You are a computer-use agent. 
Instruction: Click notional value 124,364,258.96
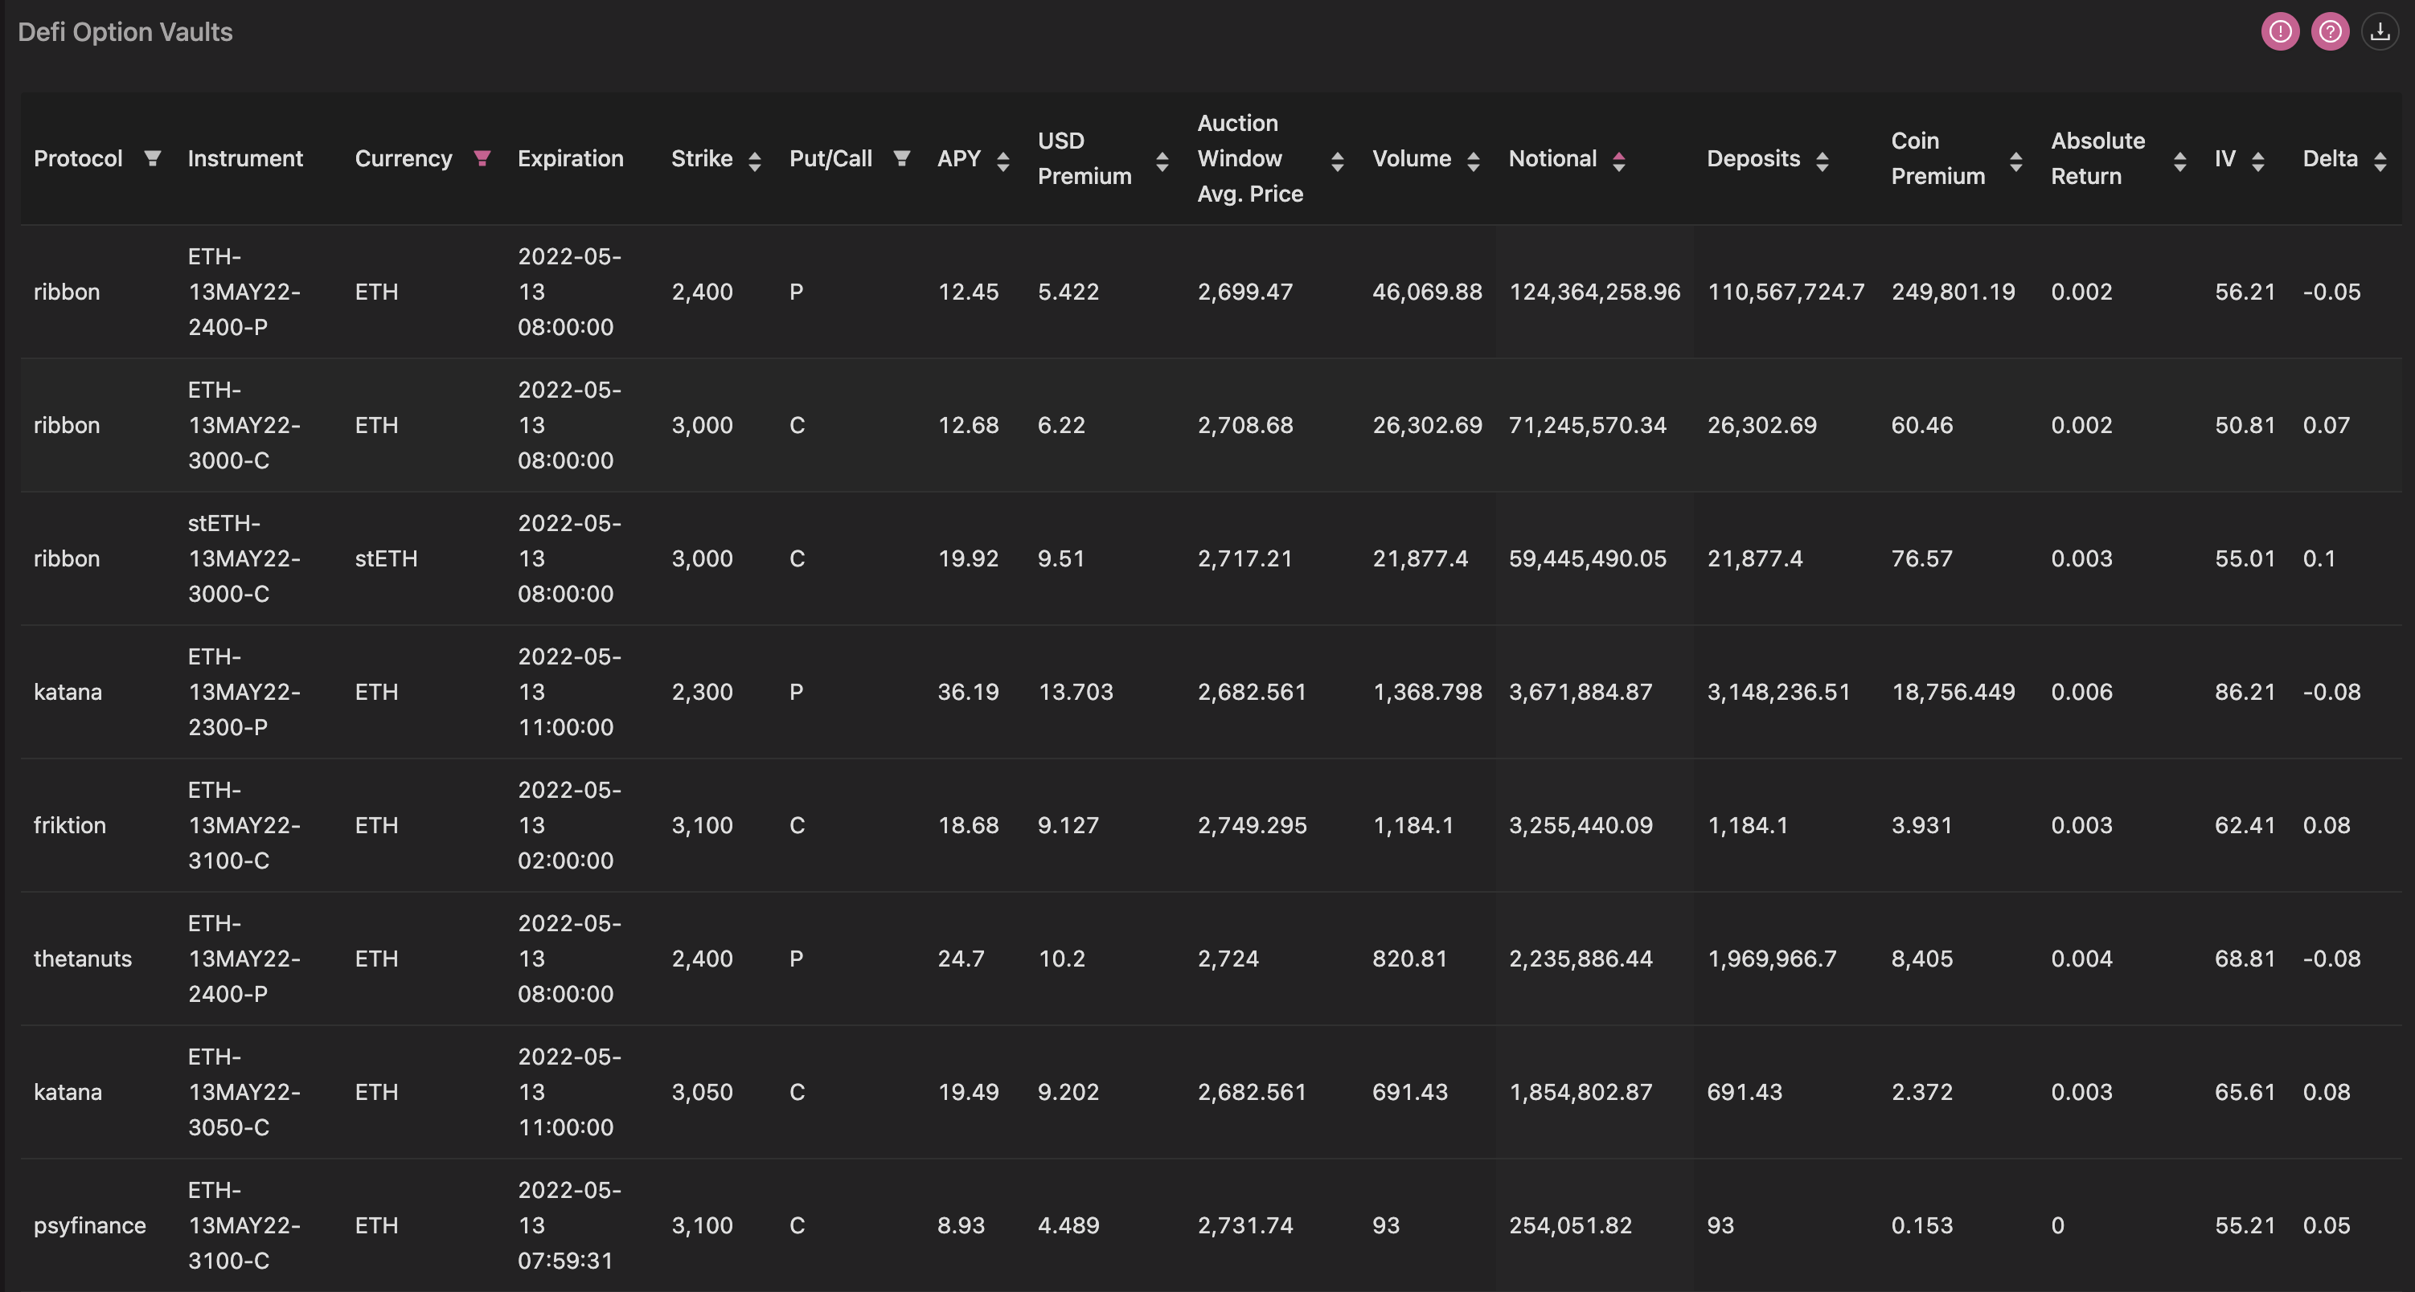pyautogui.click(x=1595, y=292)
